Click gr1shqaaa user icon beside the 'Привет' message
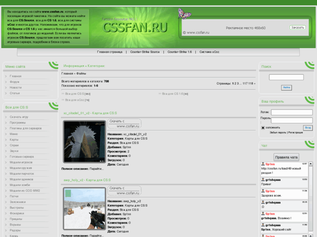Viewport: 317px width, 237px height. (x=263, y=180)
